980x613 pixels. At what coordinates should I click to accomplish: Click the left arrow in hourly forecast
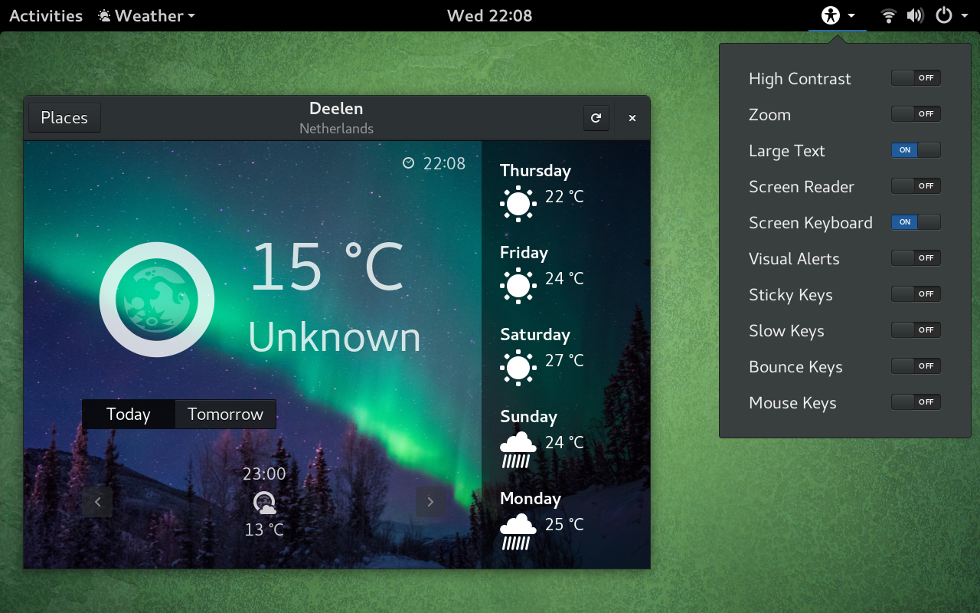[97, 502]
